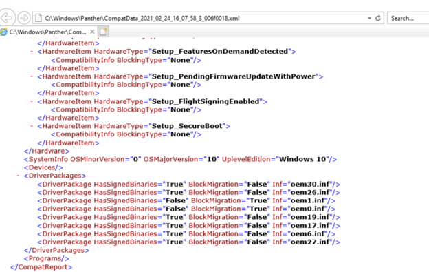Click the <Programs/> element

[x=47, y=258]
